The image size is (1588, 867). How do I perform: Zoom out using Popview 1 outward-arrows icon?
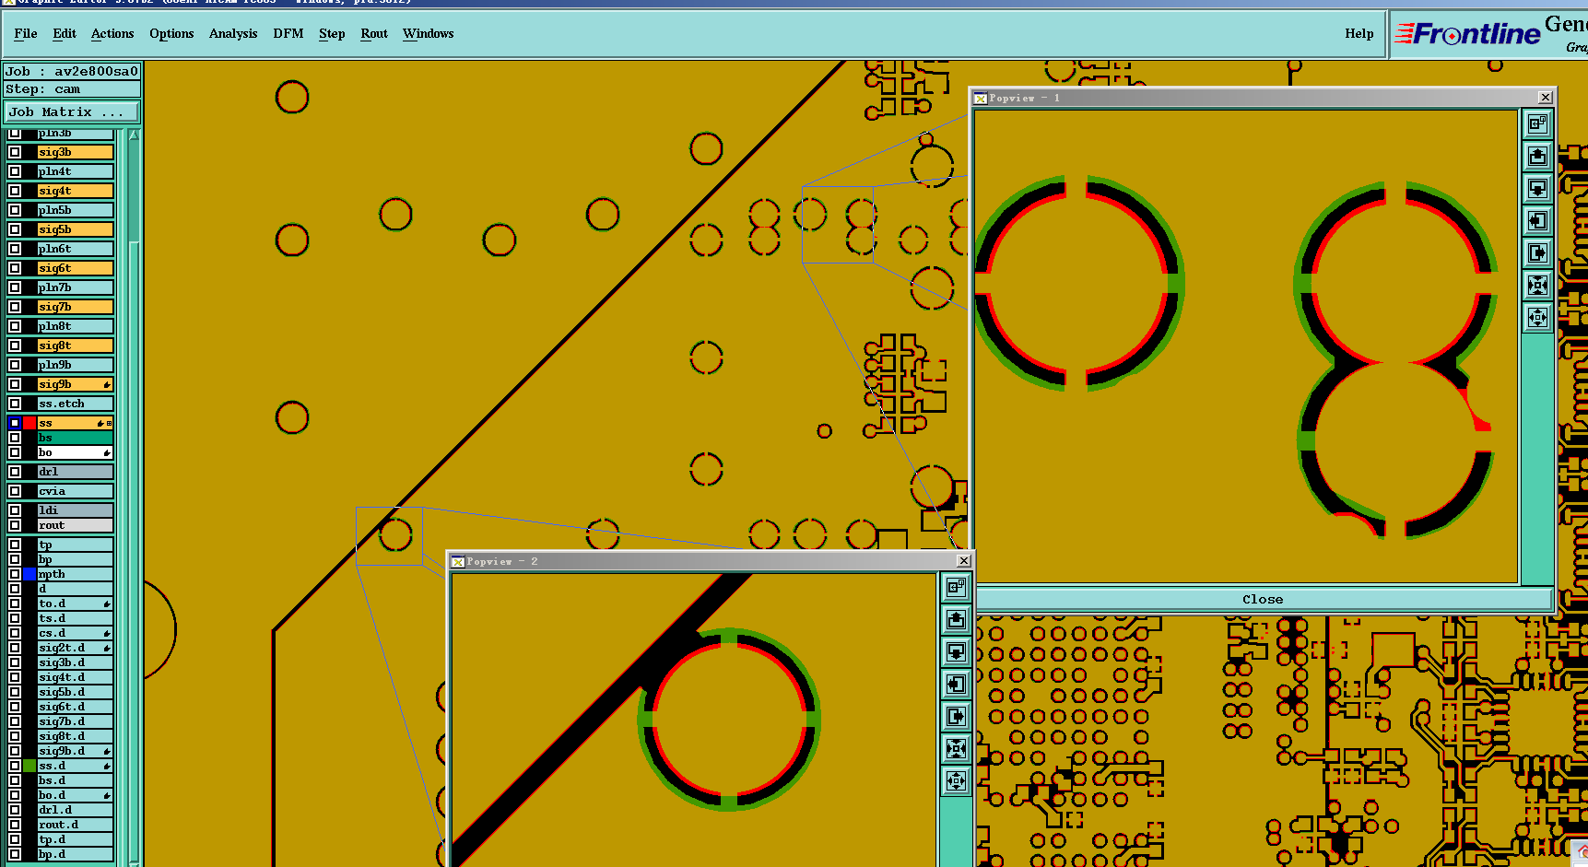(1537, 317)
